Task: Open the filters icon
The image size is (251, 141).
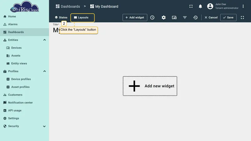Action: pyautogui.click(x=185, y=18)
